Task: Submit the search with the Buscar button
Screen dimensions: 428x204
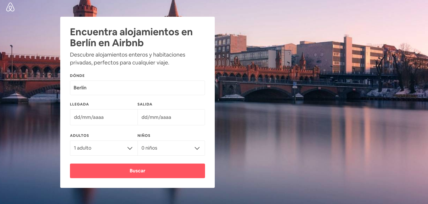Action: point(137,171)
